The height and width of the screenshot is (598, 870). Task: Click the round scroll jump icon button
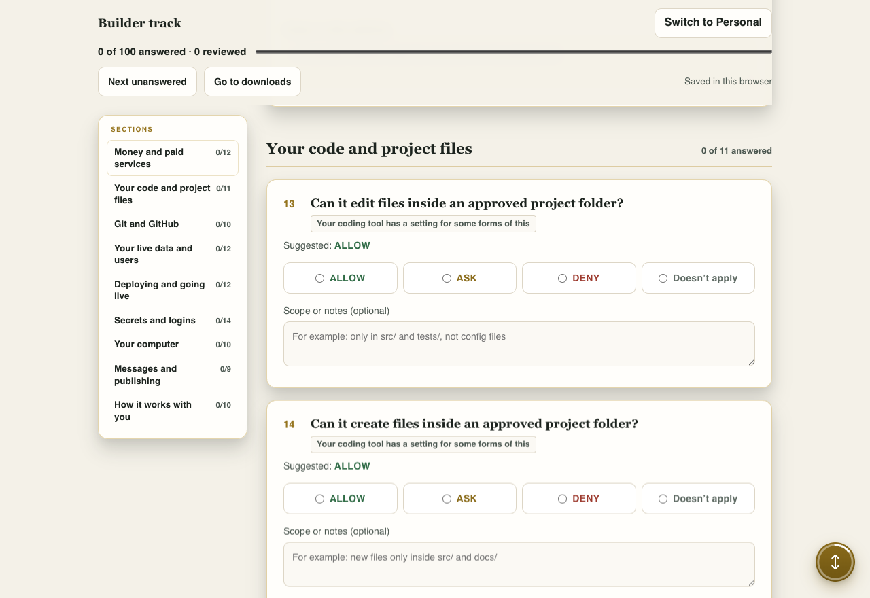[x=835, y=562]
